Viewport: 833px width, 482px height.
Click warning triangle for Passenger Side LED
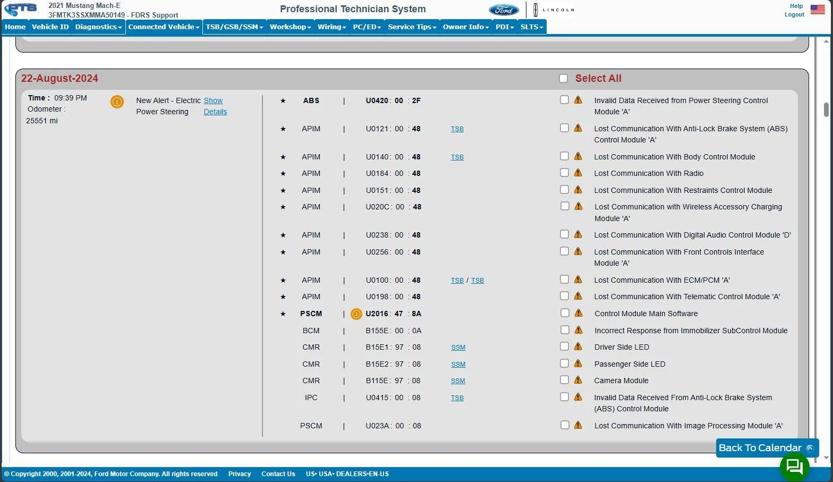point(578,363)
